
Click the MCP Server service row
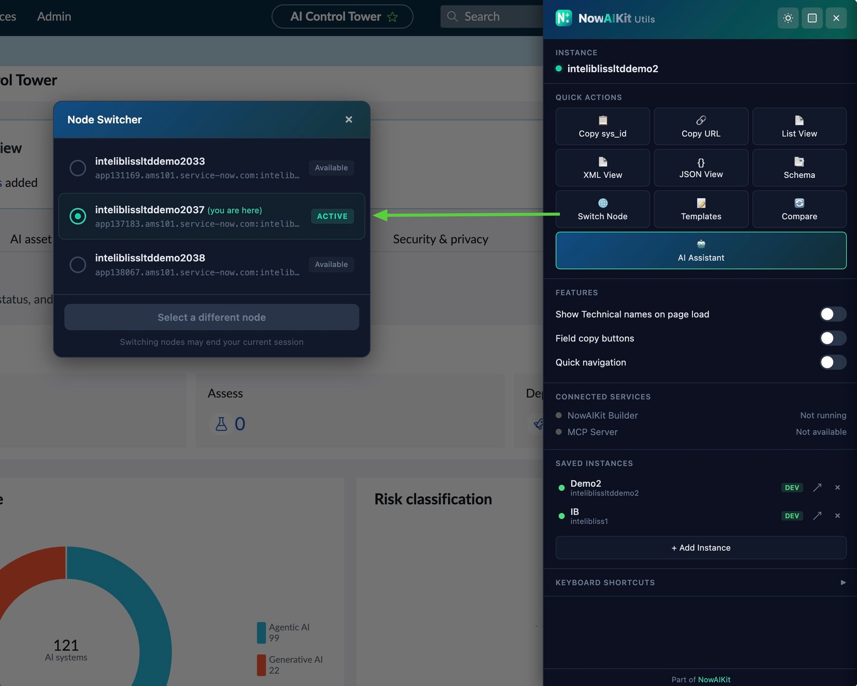(x=701, y=432)
